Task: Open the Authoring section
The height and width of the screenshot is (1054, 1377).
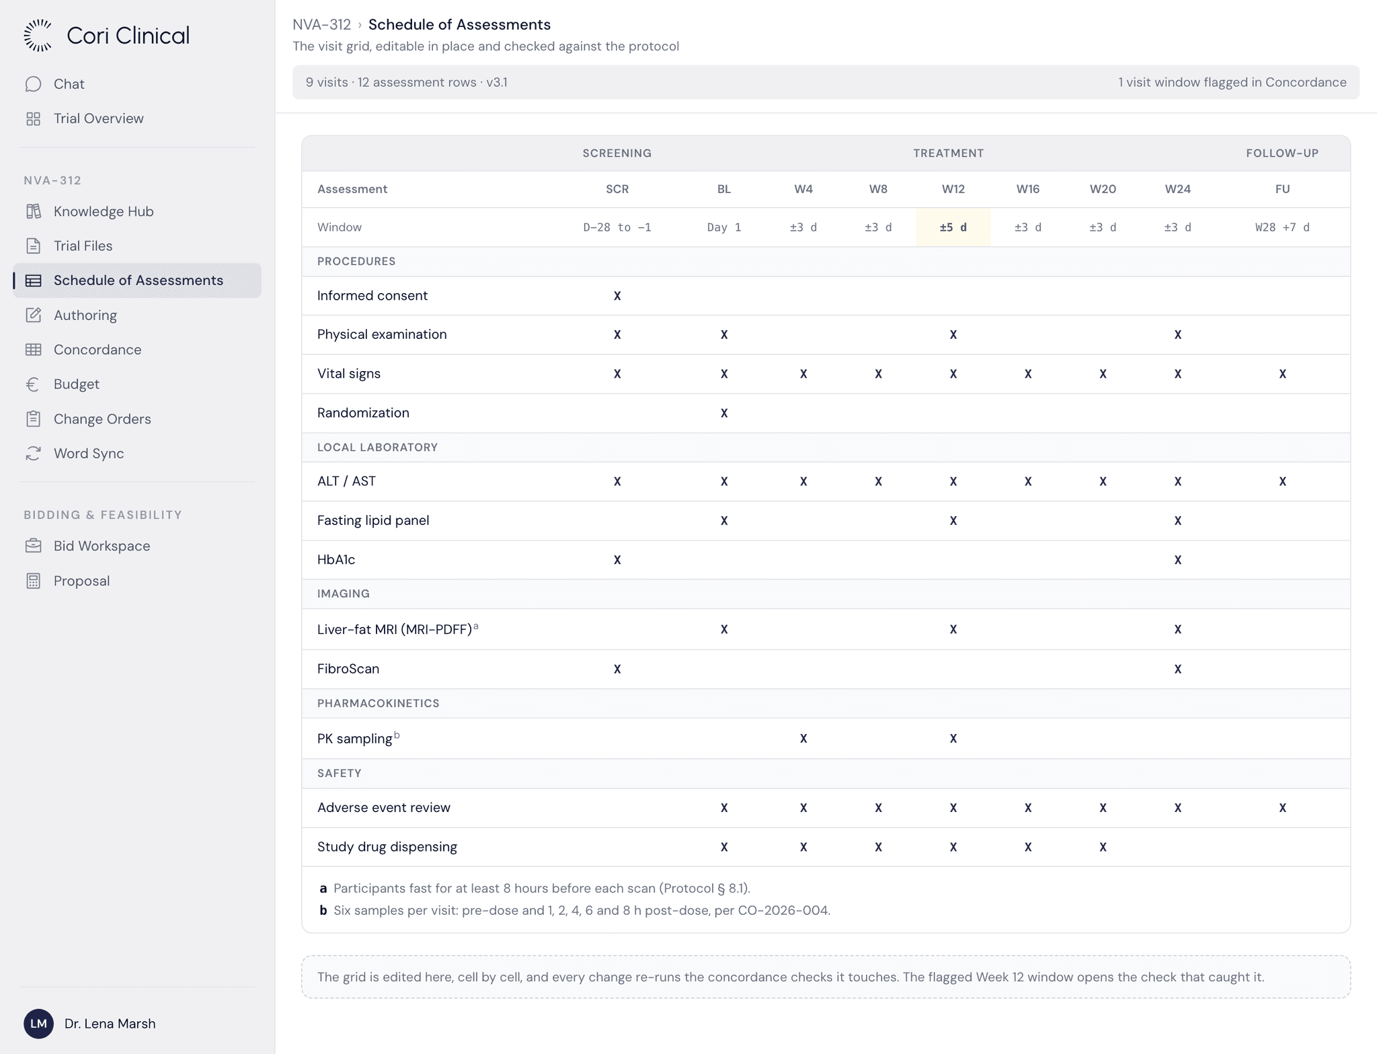Action: click(x=137, y=315)
